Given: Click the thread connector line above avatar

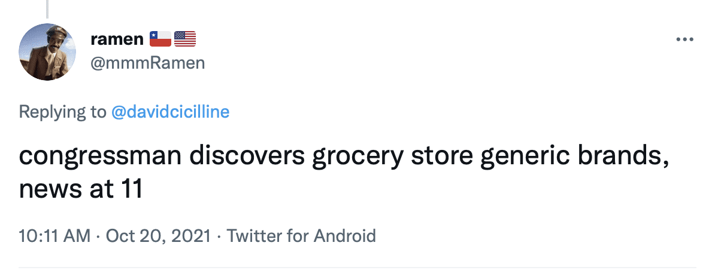Looking at the screenshot, I should tap(47, 8).
